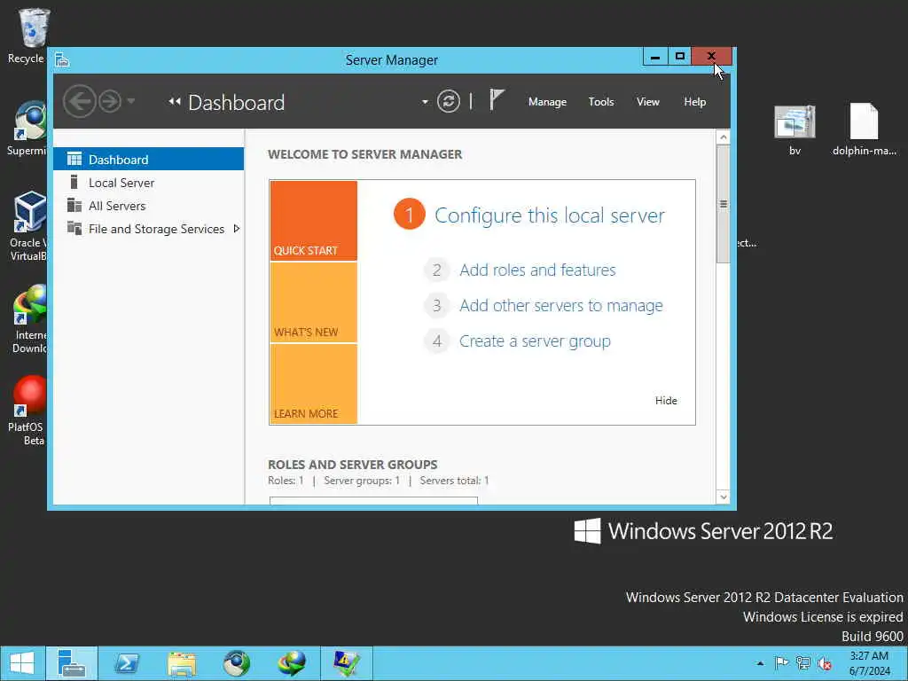This screenshot has height=681, width=908.
Task: Select Local Server in the navigation pane
Action: 148,183
